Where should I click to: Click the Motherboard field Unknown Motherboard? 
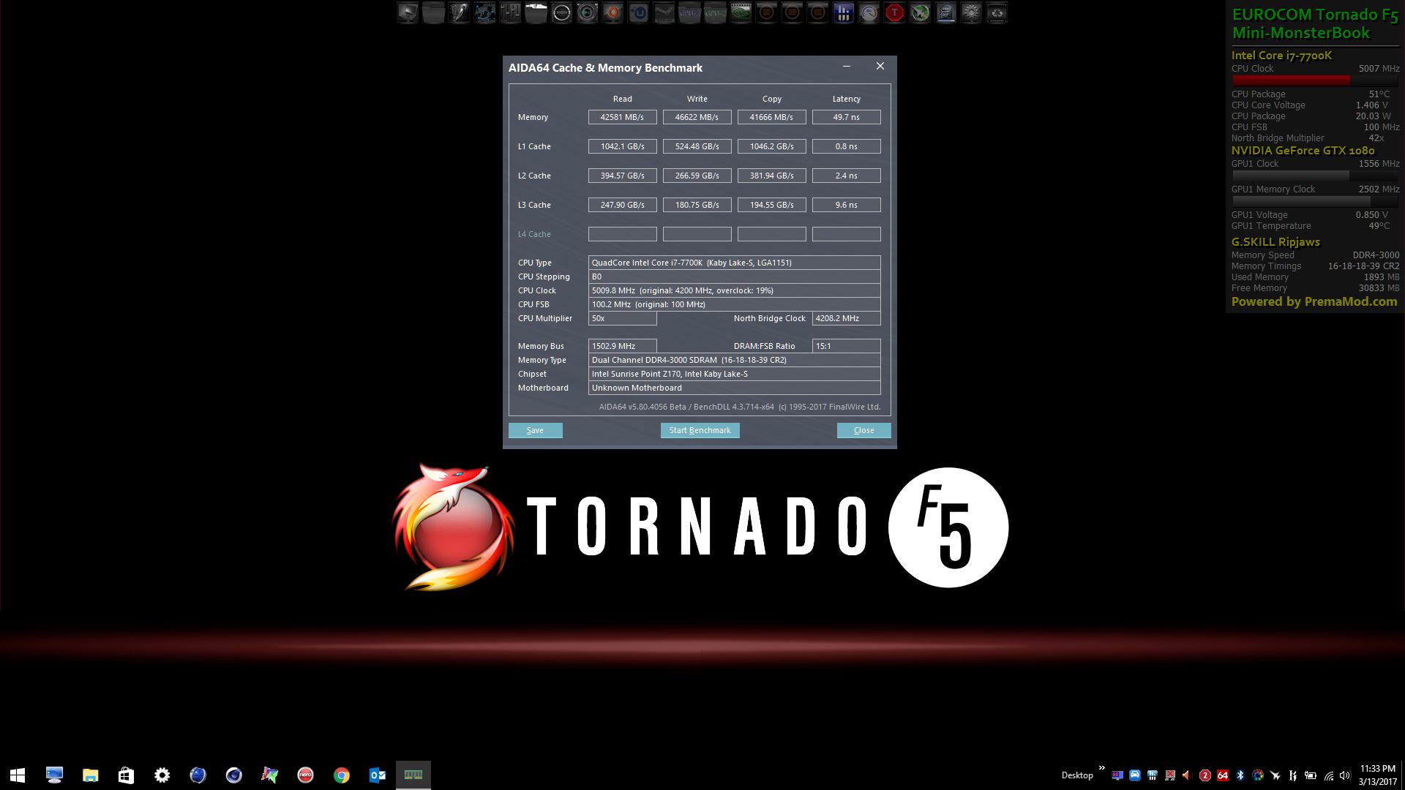734,388
